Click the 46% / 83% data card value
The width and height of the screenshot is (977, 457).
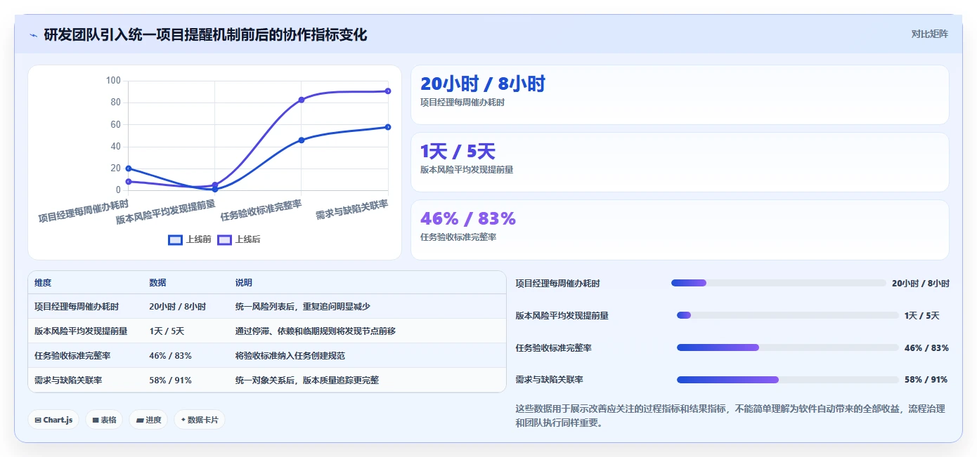468,218
